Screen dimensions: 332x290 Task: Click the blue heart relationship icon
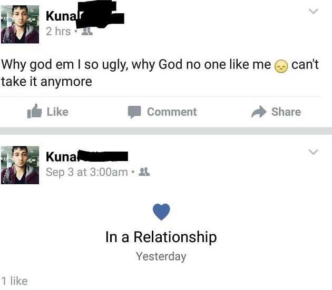pyautogui.click(x=161, y=212)
